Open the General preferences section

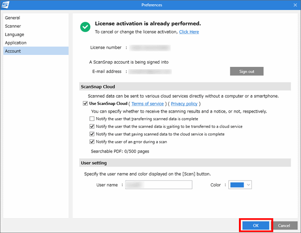coord(36,18)
